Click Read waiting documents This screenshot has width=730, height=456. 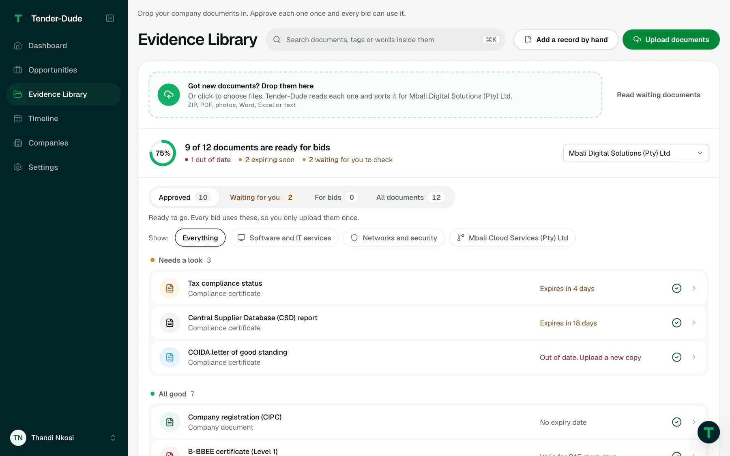pos(659,95)
